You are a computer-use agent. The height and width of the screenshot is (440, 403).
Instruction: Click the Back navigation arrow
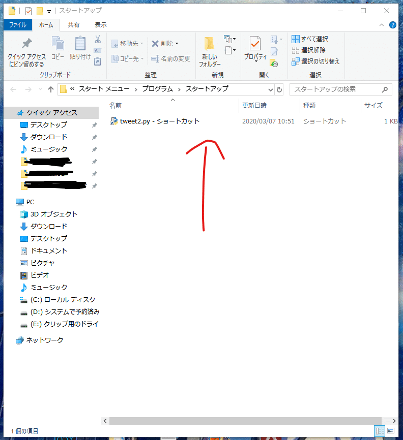pos(13,89)
